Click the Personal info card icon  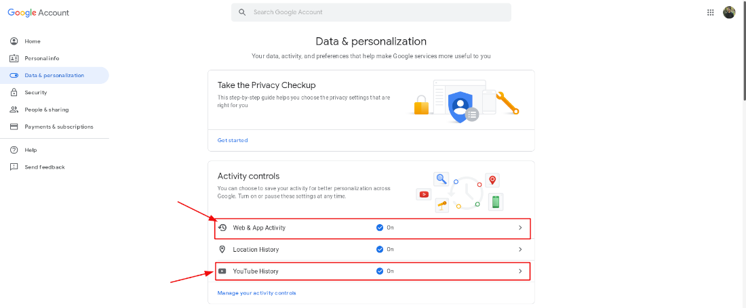(x=14, y=58)
